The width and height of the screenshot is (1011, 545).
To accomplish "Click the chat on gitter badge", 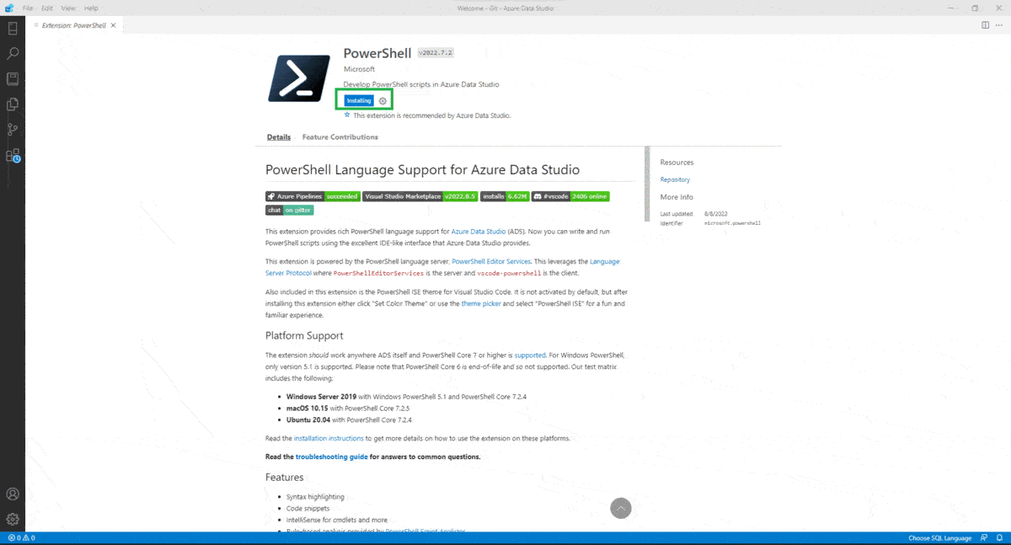I will pos(290,210).
